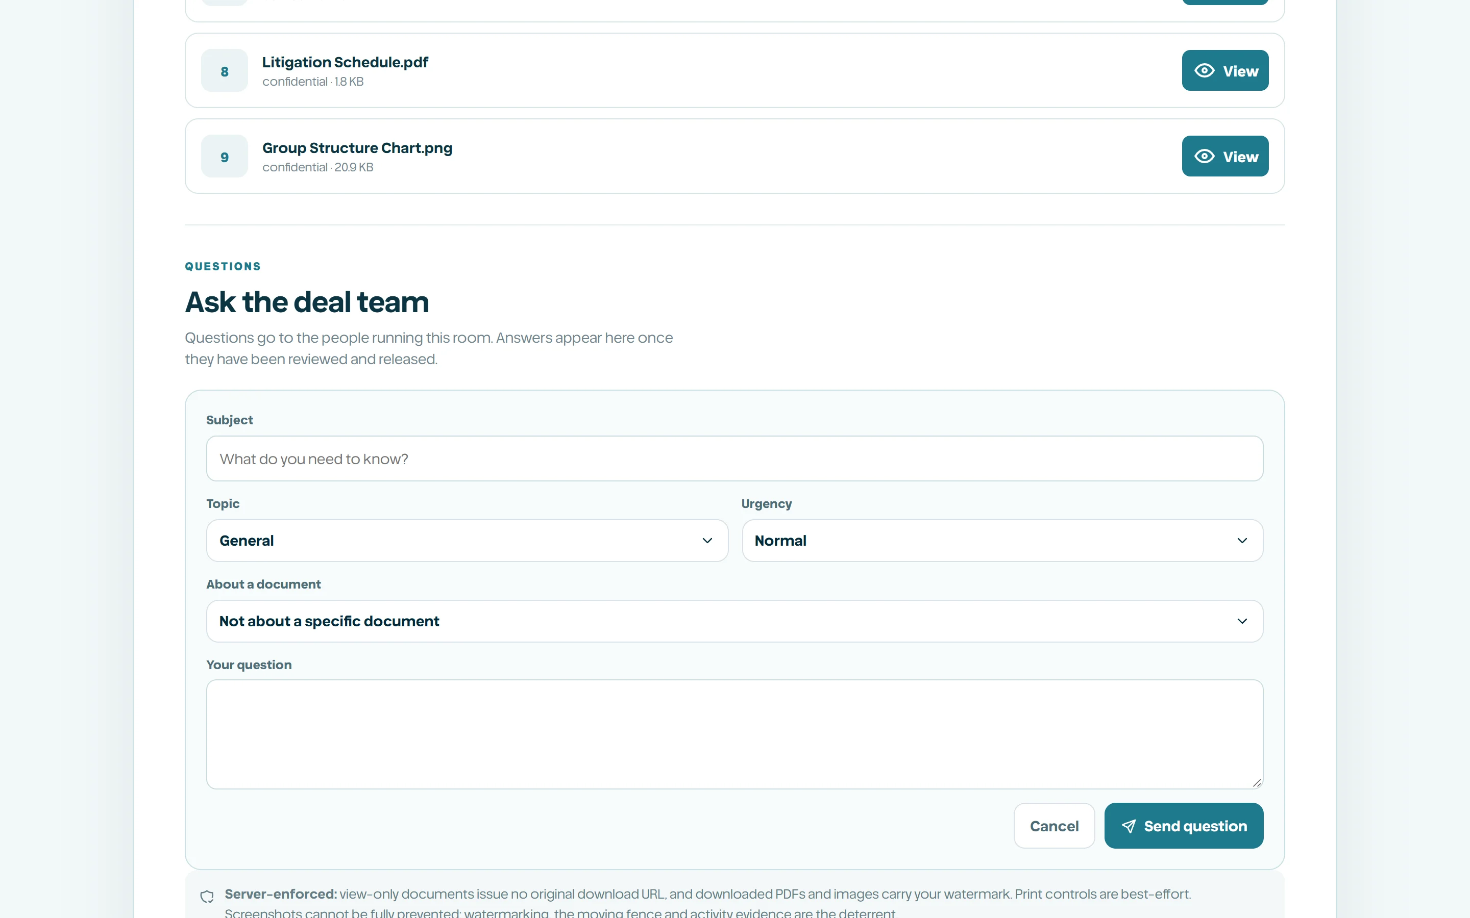1470x918 pixels.
Task: Click the 'confidential · 20.9 KB' file detail
Action: (x=317, y=167)
